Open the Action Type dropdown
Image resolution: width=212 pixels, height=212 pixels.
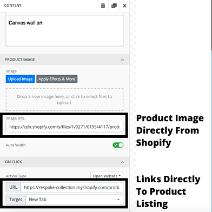pos(107,176)
